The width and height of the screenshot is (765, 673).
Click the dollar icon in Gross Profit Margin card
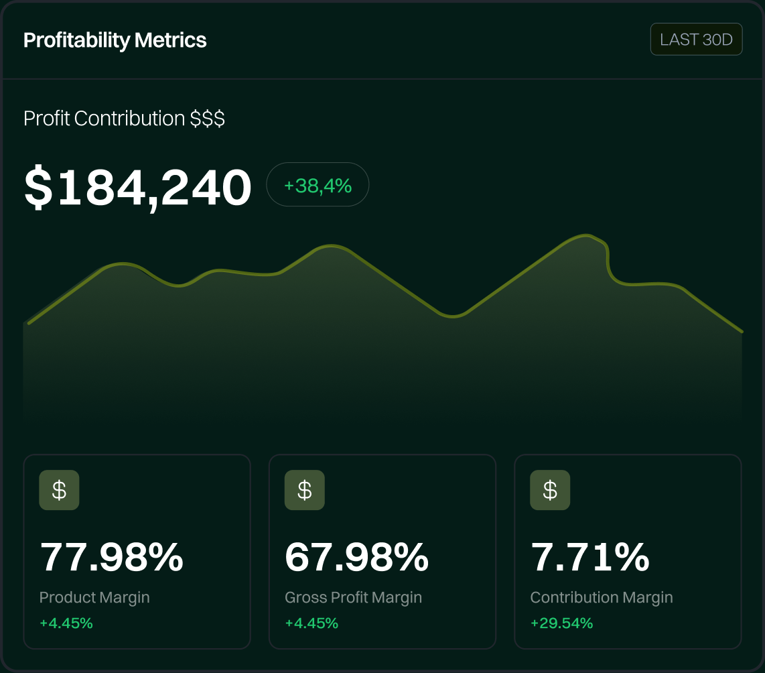coord(304,490)
